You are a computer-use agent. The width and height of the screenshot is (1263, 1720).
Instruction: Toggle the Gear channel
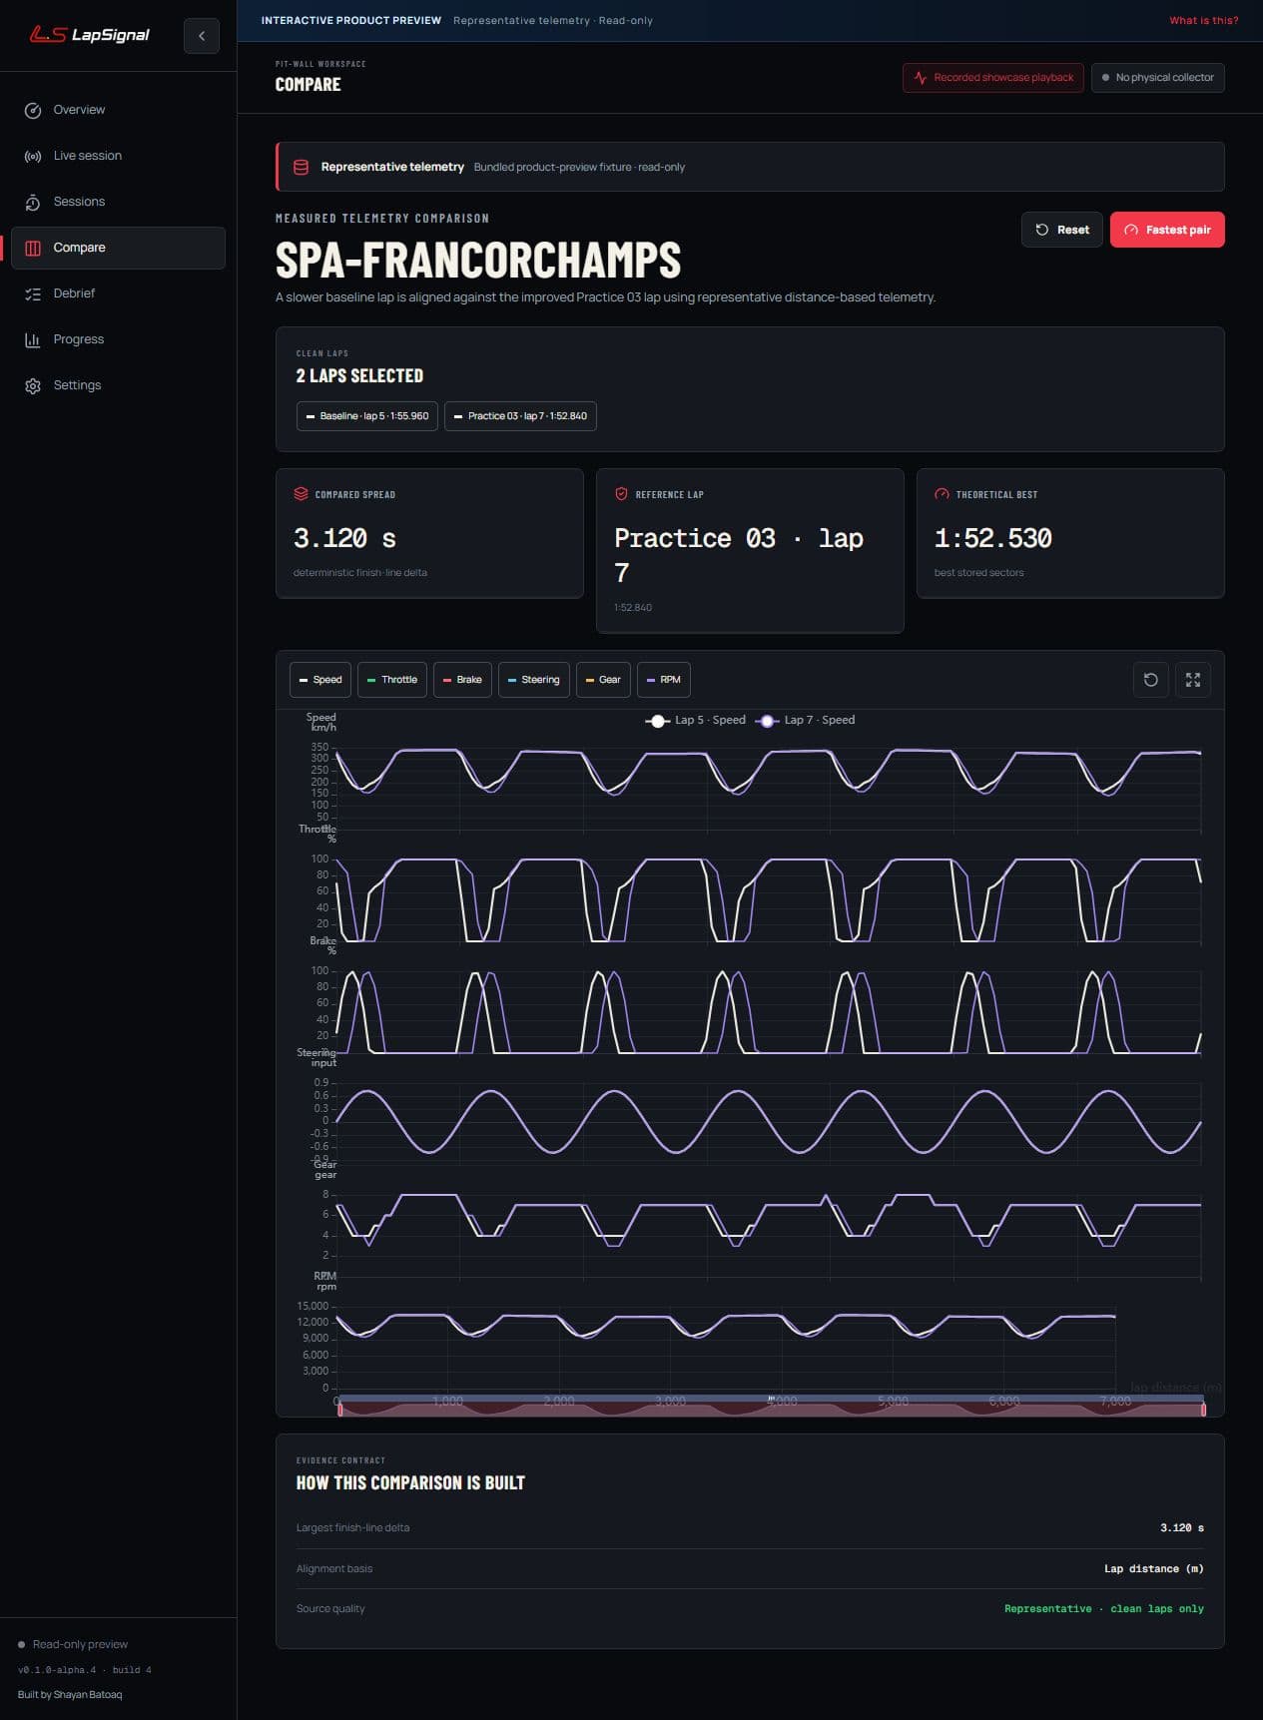coord(603,680)
